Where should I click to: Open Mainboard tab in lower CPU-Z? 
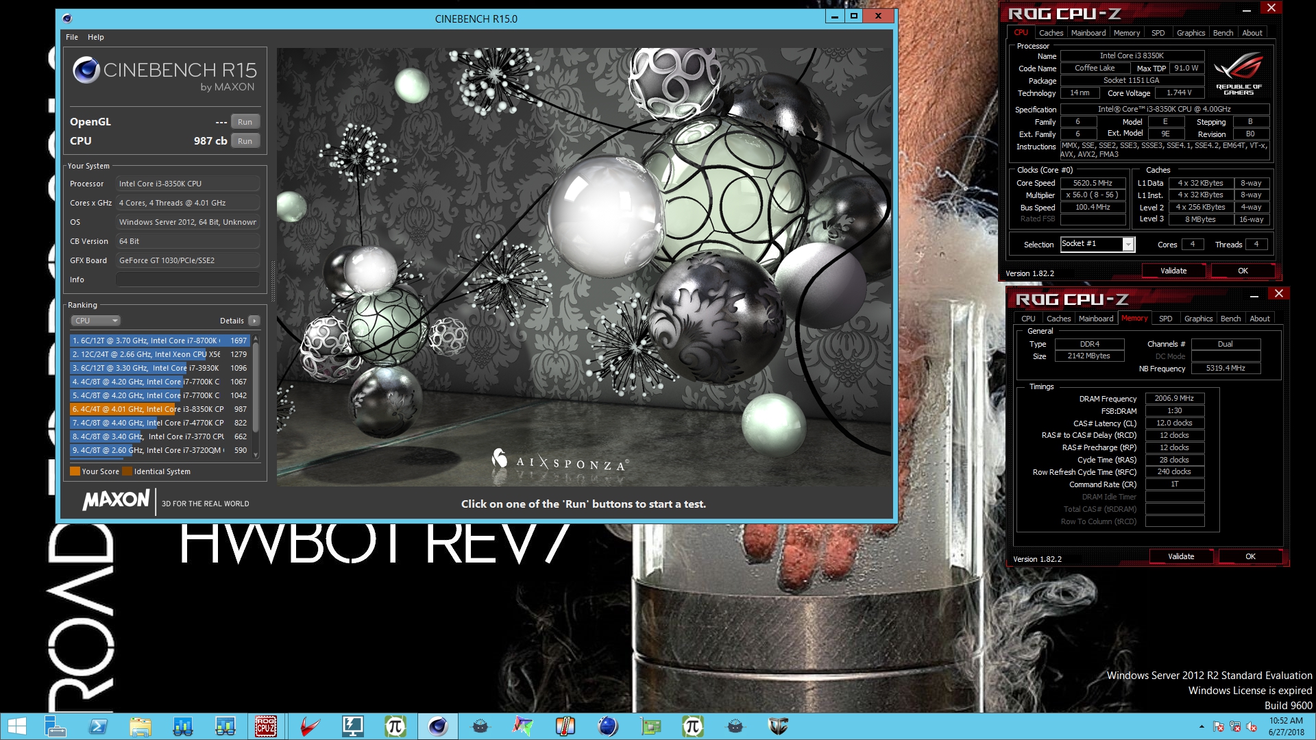click(x=1096, y=319)
